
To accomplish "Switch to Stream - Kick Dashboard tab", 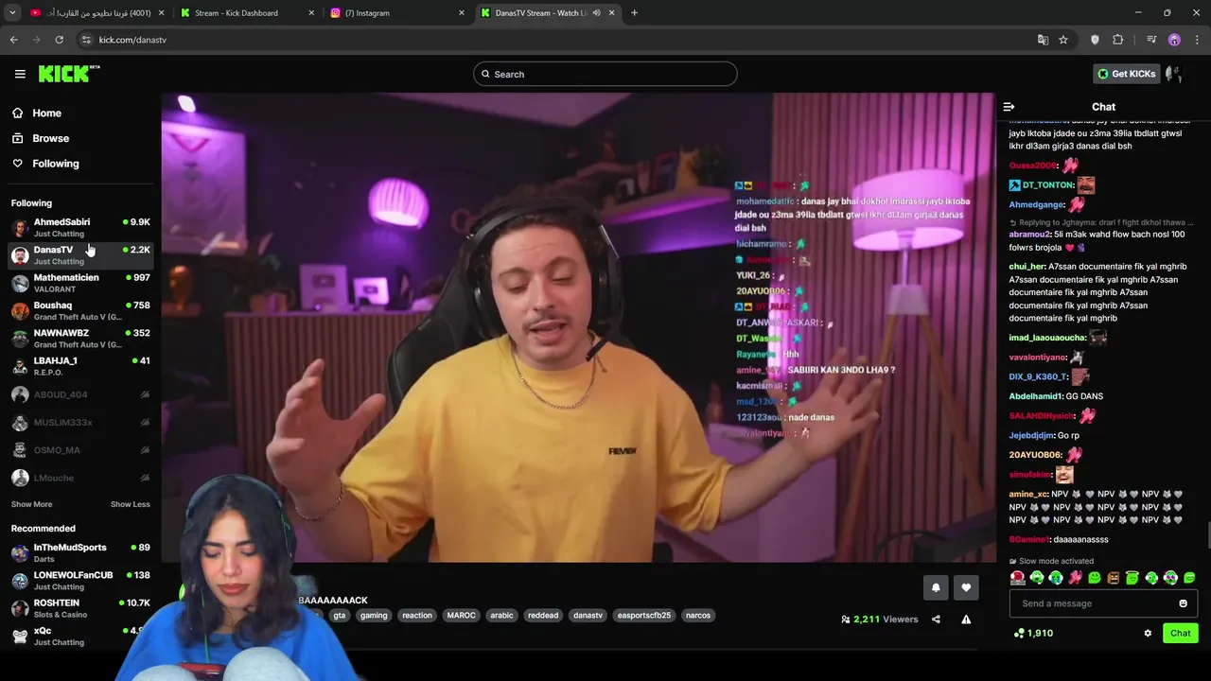I will click(246, 13).
